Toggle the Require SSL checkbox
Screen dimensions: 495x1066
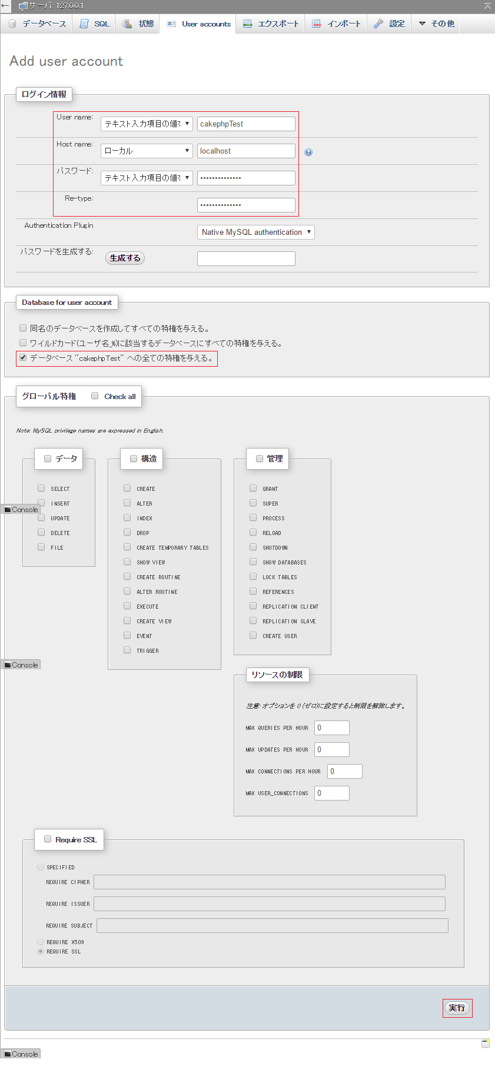point(48,839)
